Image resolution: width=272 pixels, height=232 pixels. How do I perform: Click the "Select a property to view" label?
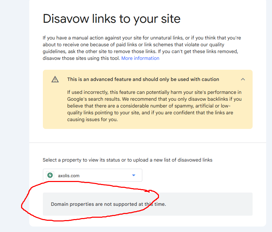[128, 160]
